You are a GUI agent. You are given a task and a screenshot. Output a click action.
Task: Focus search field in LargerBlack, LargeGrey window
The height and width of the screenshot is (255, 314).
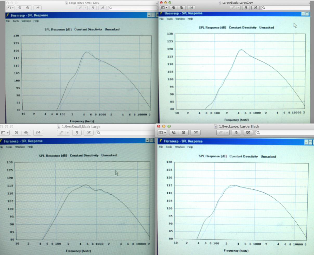click(286, 8)
